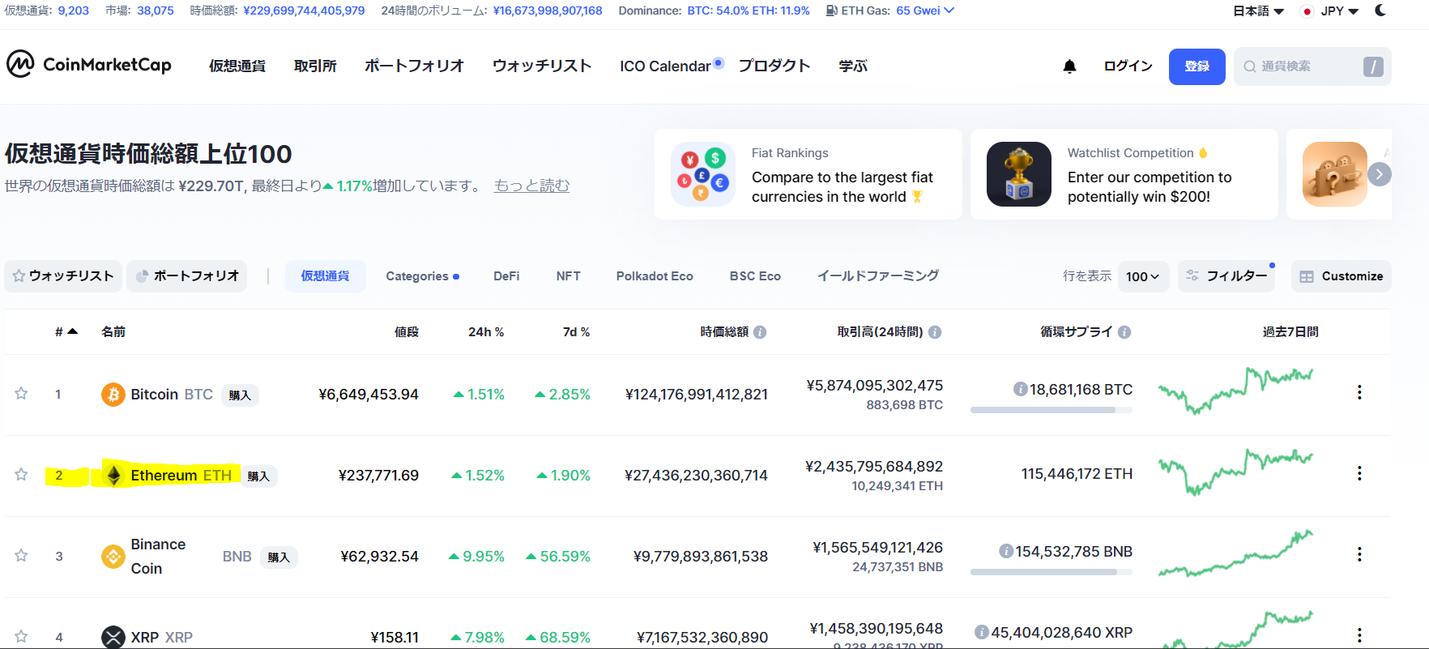This screenshot has height=649, width=1429.
Task: Click info icon beside 154,532,785 BNB supply
Action: (x=1006, y=551)
